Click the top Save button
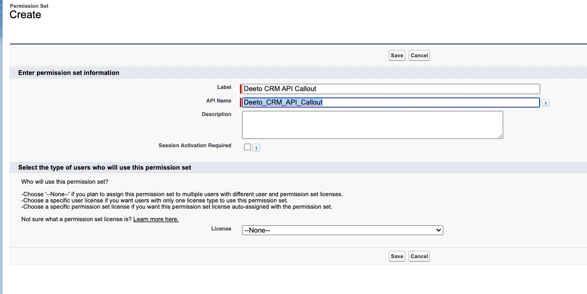Image resolution: width=587 pixels, height=294 pixels. coord(397,56)
